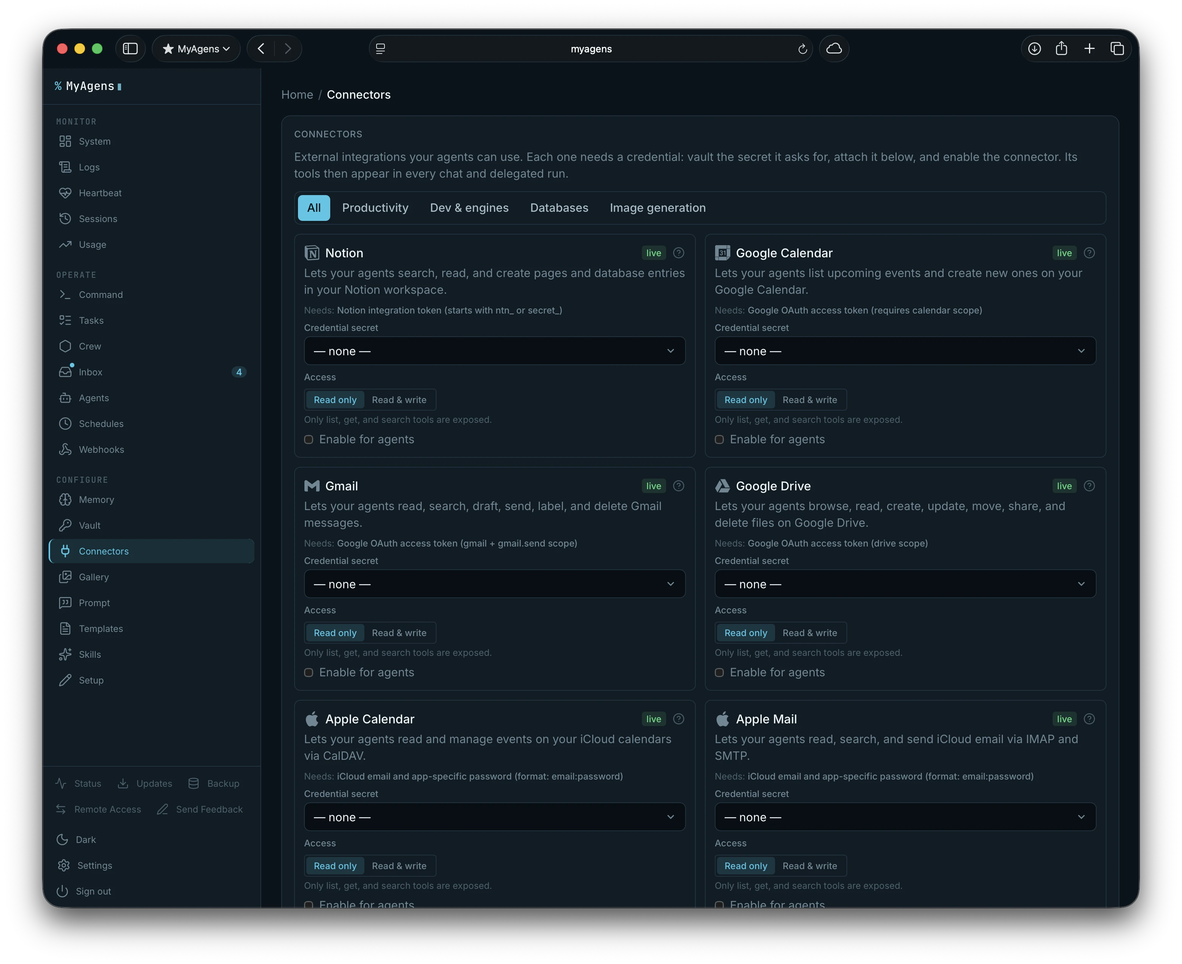Screen dimensions: 1182x964
Task: Click the Webhooks icon in sidebar
Action: pyautogui.click(x=65, y=449)
